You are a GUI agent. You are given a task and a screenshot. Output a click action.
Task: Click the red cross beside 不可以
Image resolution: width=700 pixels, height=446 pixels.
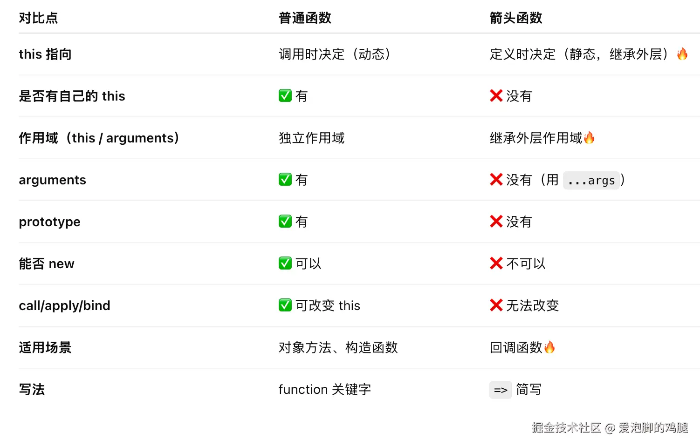(x=496, y=264)
